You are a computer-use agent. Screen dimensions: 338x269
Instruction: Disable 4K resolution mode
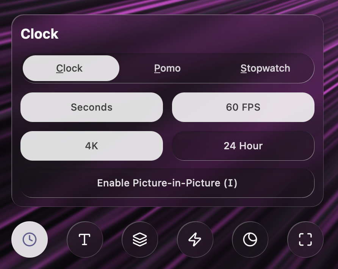pos(92,146)
